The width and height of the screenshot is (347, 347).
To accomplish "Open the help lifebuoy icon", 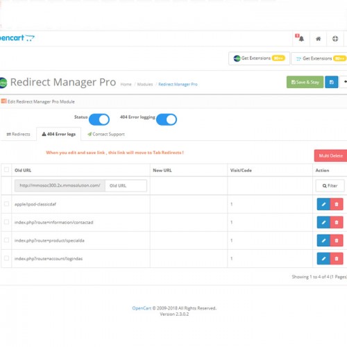I will (335, 39).
